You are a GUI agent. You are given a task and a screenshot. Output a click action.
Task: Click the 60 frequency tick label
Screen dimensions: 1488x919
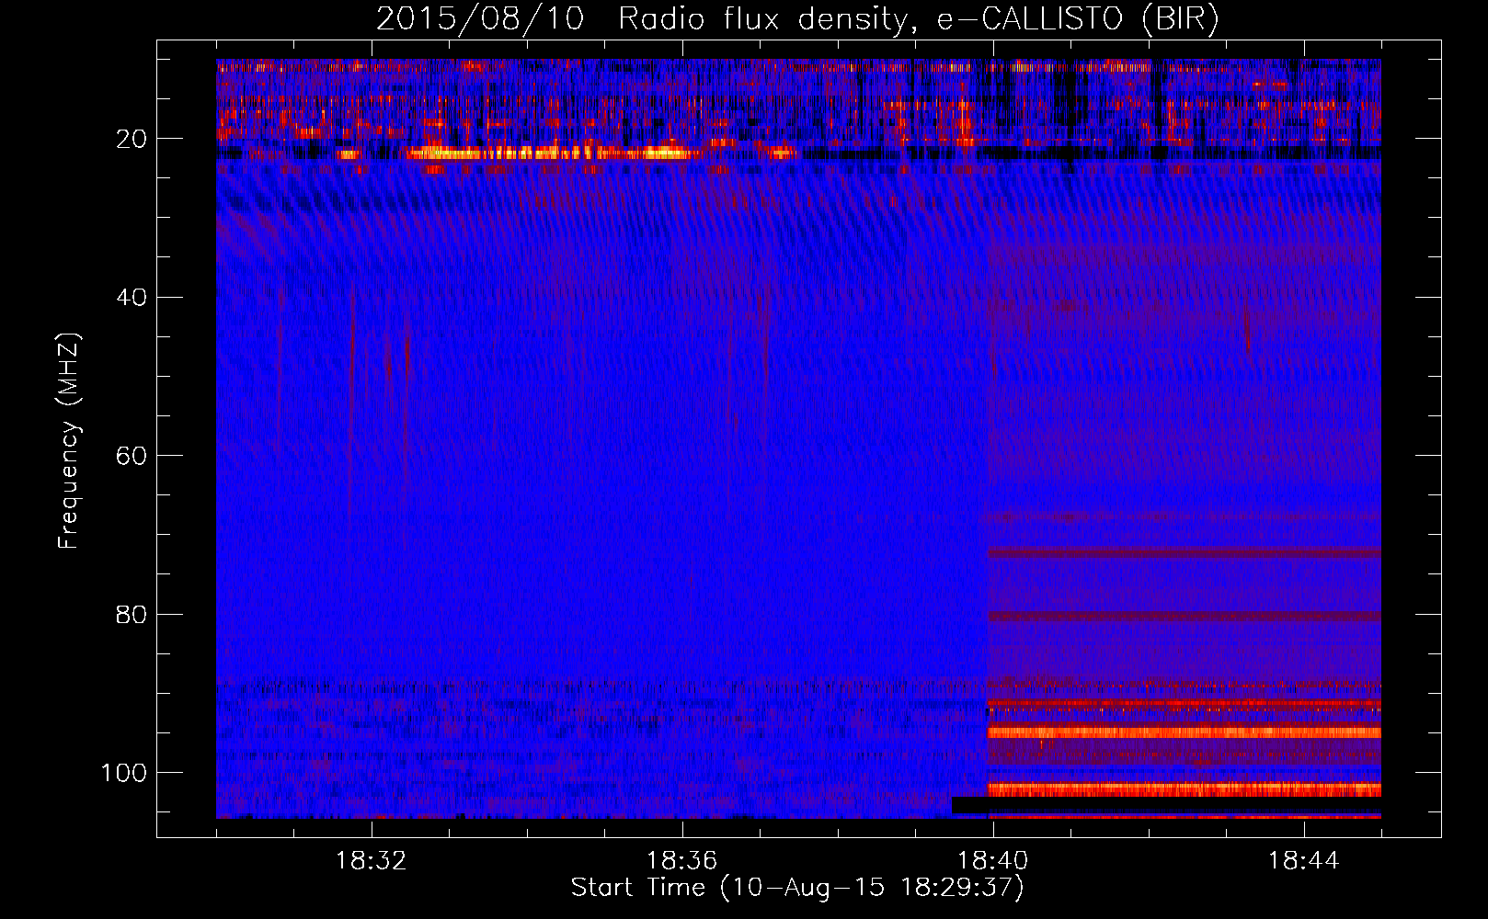coord(132,456)
